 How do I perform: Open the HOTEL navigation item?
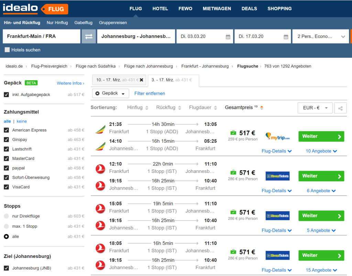[160, 9]
